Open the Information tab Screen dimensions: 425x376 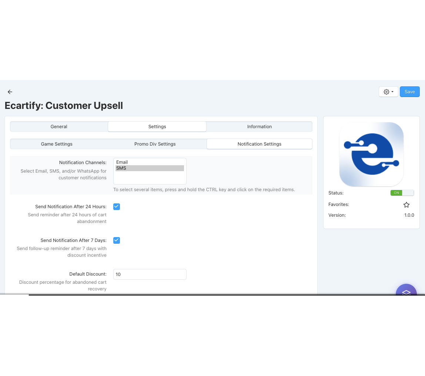click(259, 127)
